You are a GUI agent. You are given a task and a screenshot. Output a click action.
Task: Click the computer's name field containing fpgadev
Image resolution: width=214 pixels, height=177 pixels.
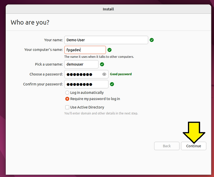(x=85, y=50)
